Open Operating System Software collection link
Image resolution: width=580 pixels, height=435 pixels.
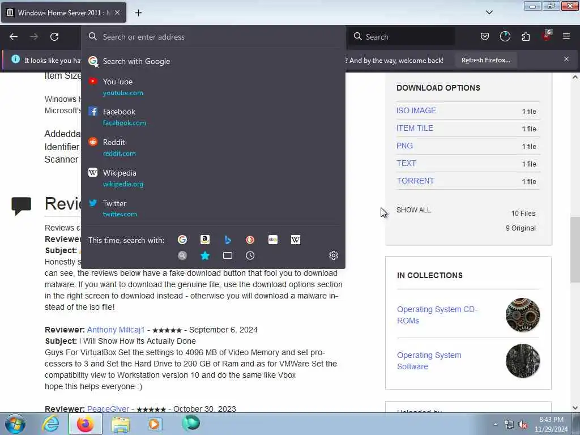(429, 361)
